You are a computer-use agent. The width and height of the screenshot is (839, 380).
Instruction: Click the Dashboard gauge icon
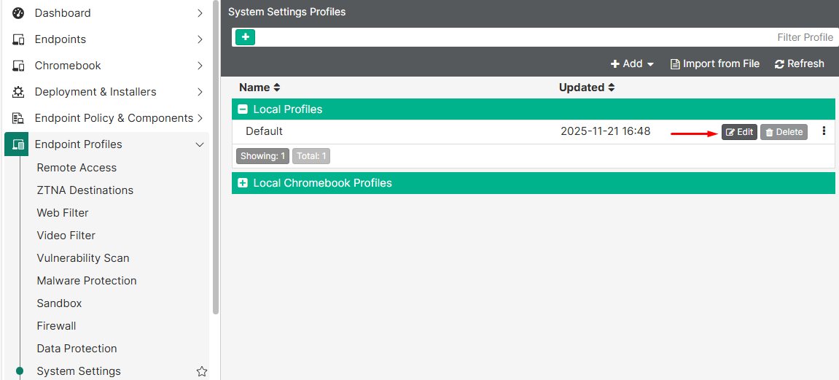coord(18,13)
